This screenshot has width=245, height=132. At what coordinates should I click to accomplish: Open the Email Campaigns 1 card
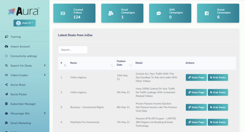click(122, 13)
